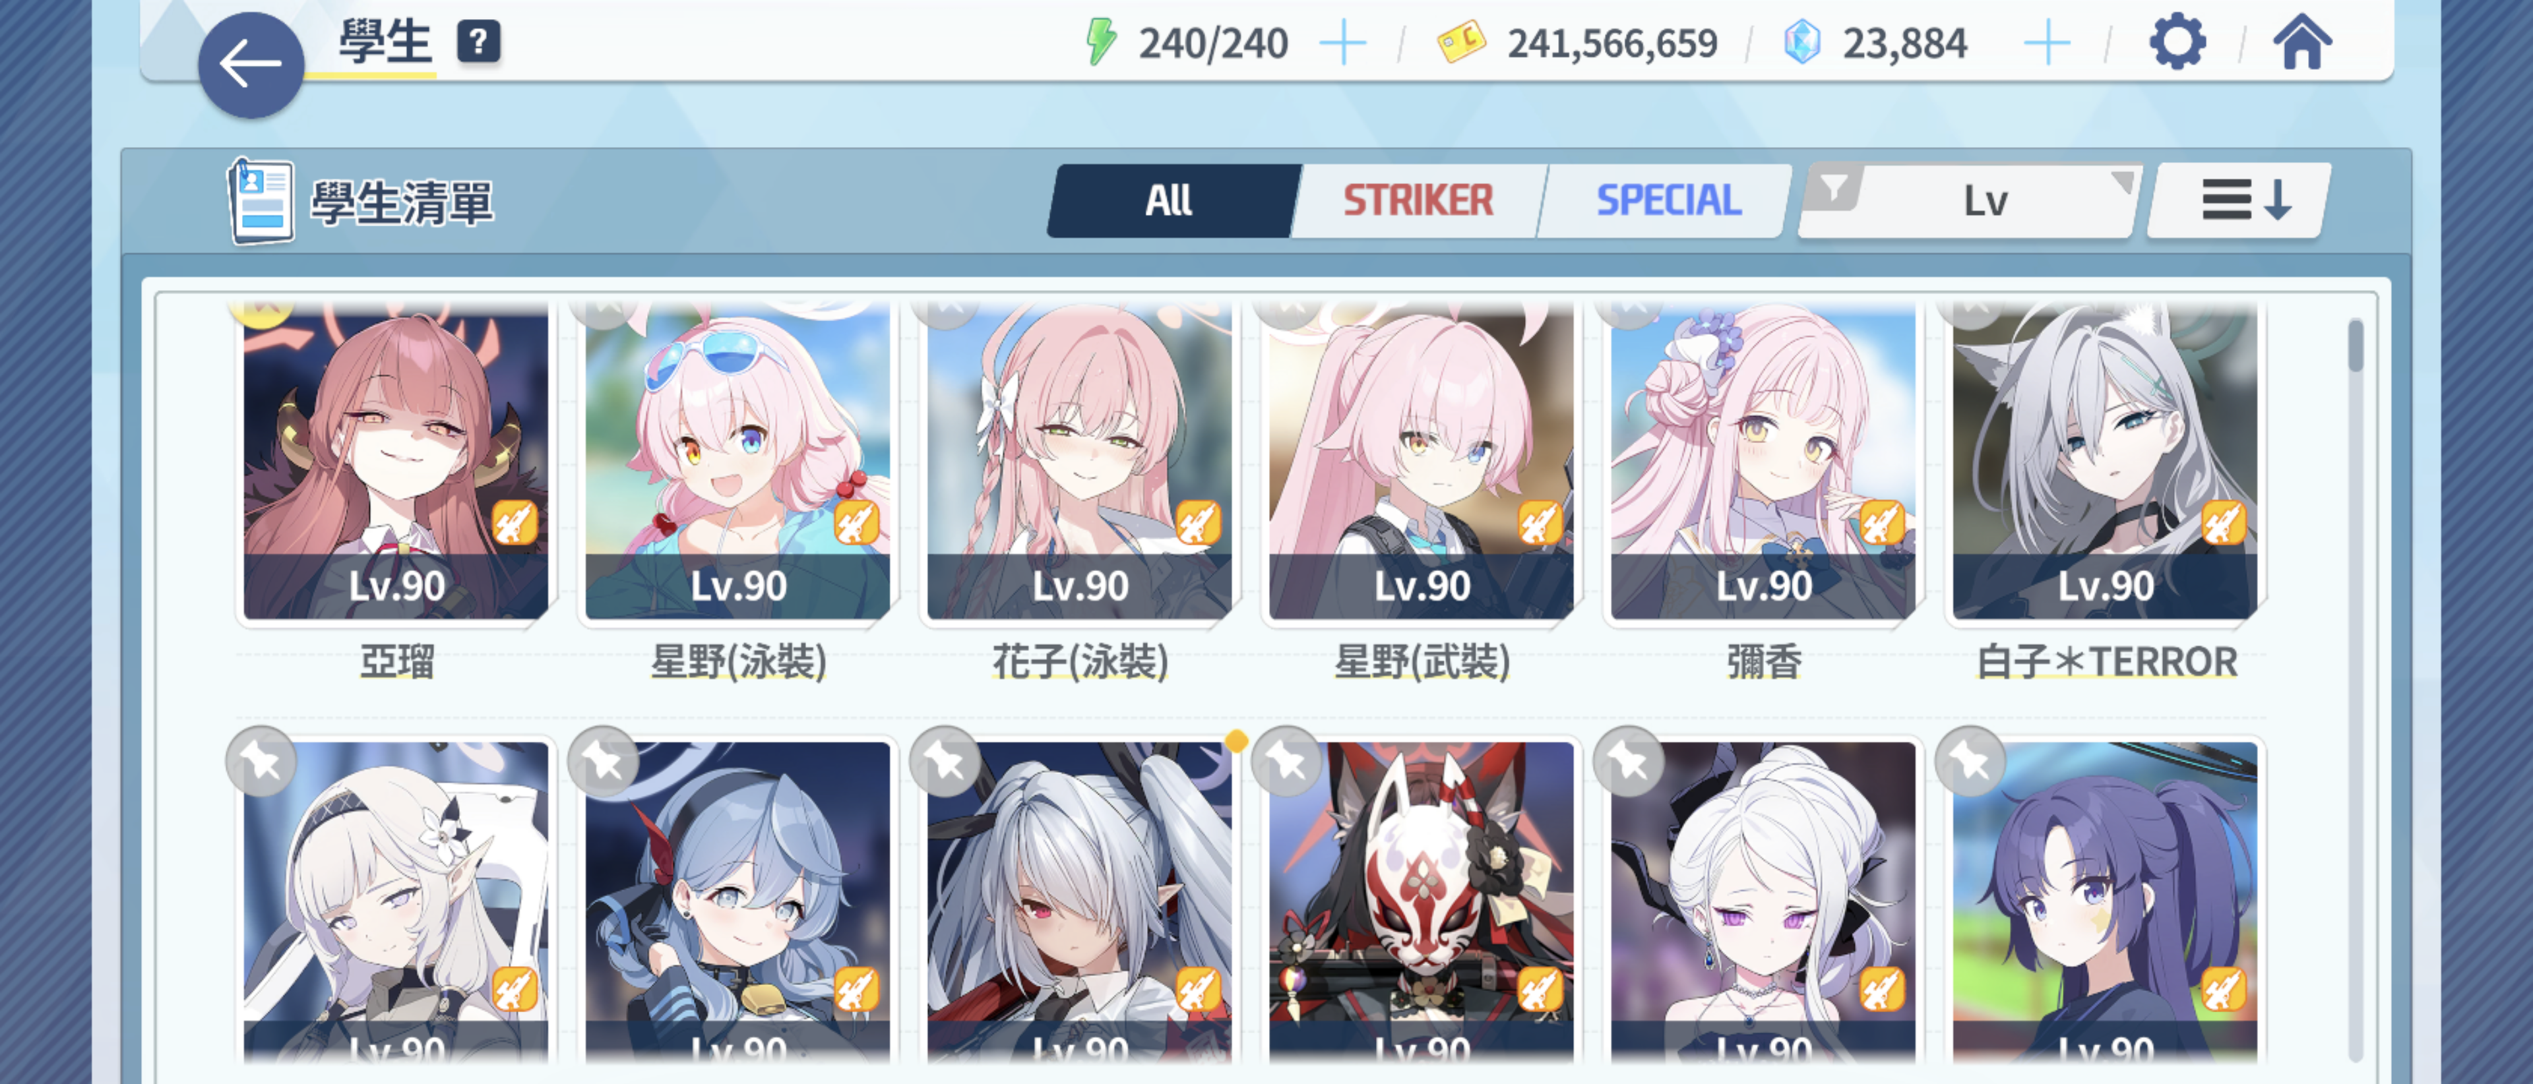This screenshot has width=2533, height=1084.
Task: Open the settings gear icon
Action: click(x=2177, y=42)
